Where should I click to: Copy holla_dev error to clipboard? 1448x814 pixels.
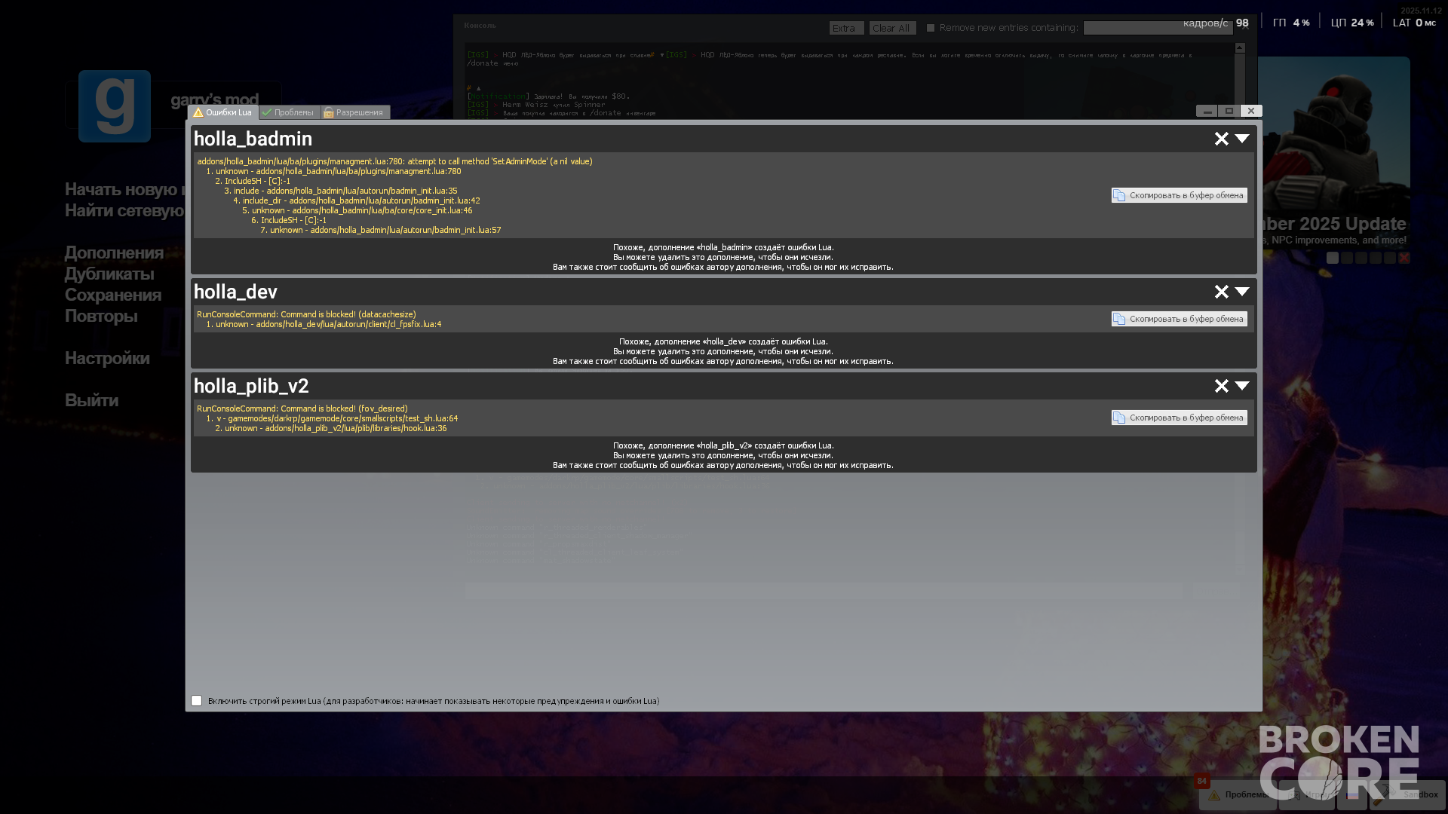[1179, 319]
